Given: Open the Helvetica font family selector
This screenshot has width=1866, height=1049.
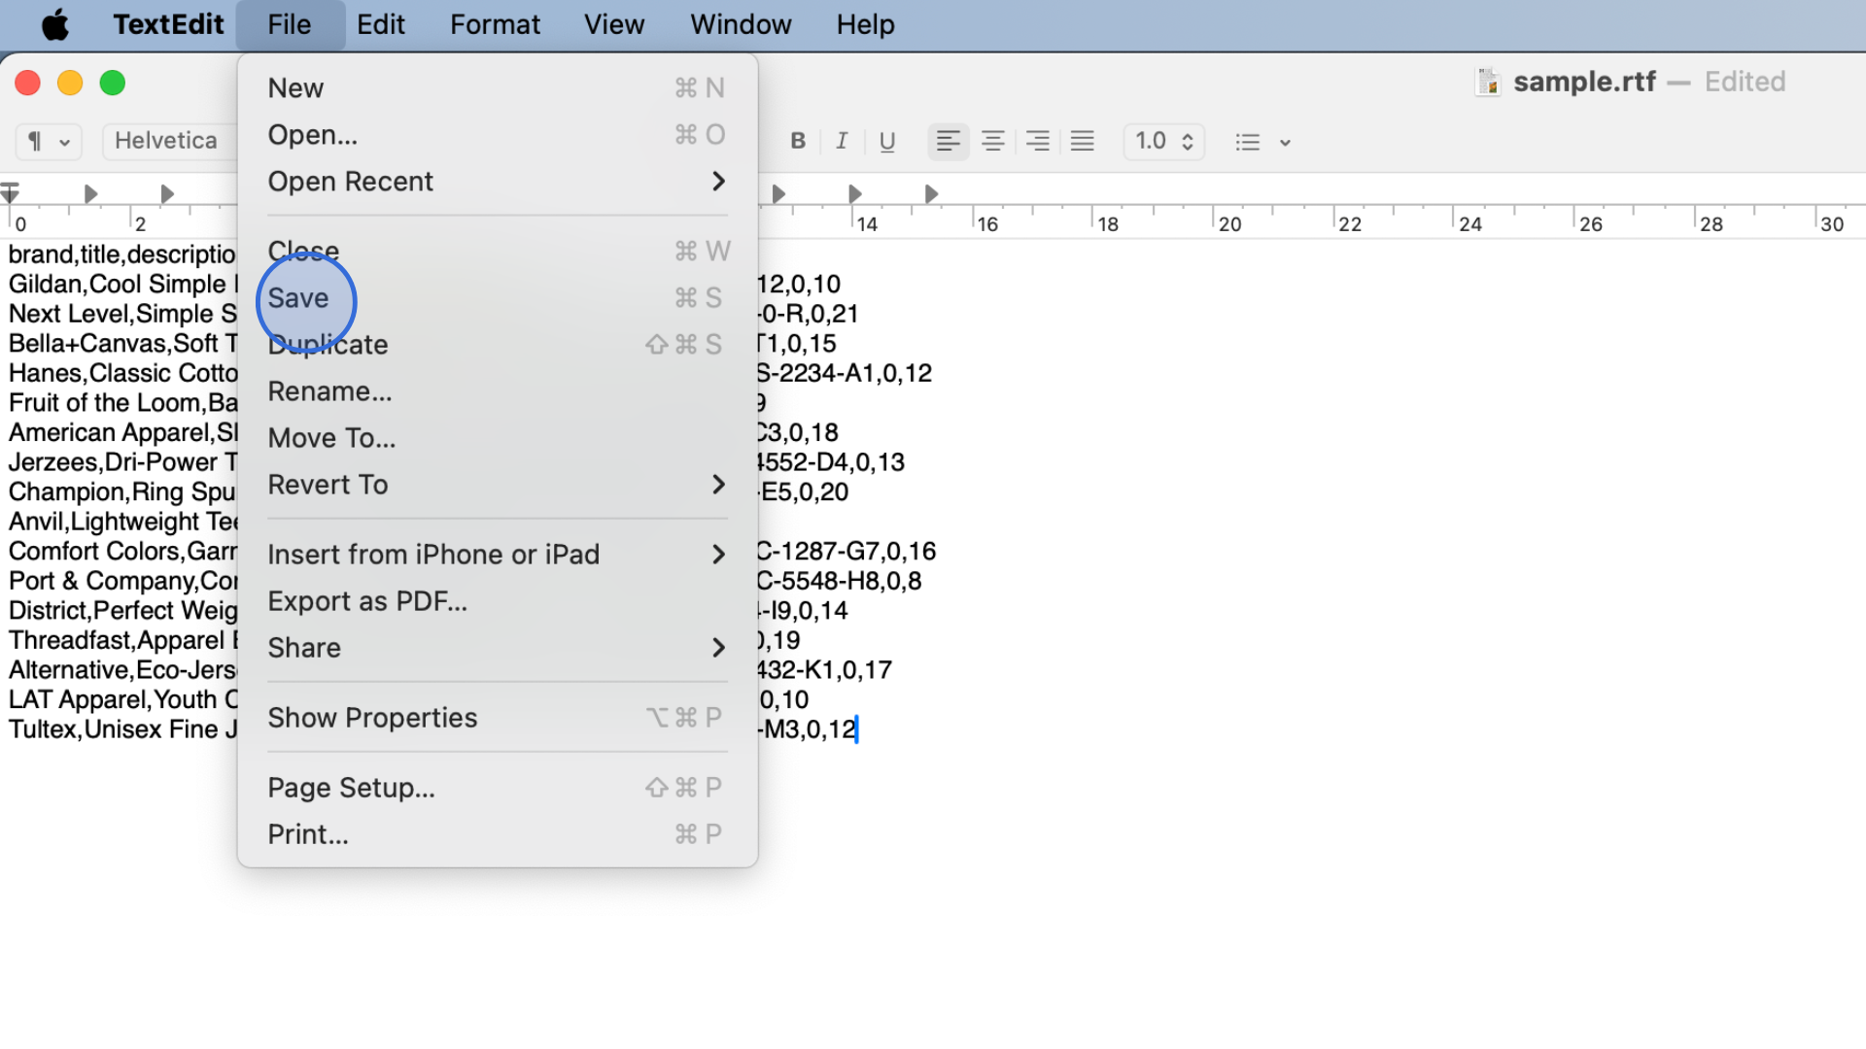Looking at the screenshot, I should tap(170, 142).
